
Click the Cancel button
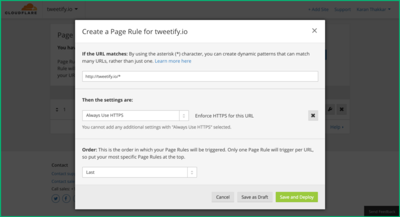click(x=222, y=197)
